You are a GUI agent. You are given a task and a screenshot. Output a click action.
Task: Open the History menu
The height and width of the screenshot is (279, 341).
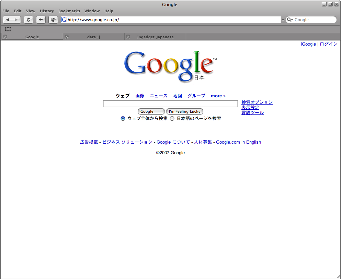(47, 11)
